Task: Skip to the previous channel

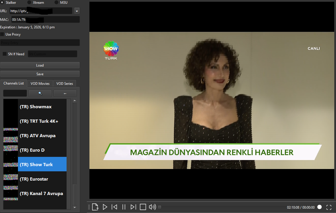Action: [114, 207]
